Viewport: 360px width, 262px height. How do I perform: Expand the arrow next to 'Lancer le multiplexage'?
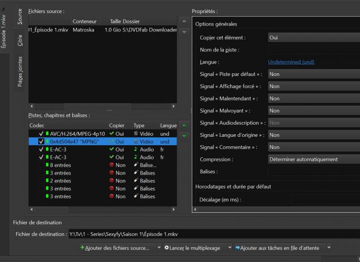pyautogui.click(x=230, y=247)
